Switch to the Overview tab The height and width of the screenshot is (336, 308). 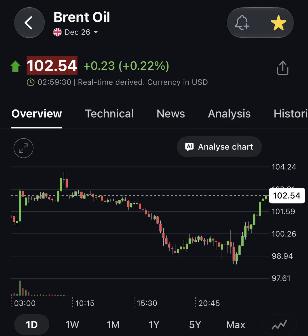[37, 114]
